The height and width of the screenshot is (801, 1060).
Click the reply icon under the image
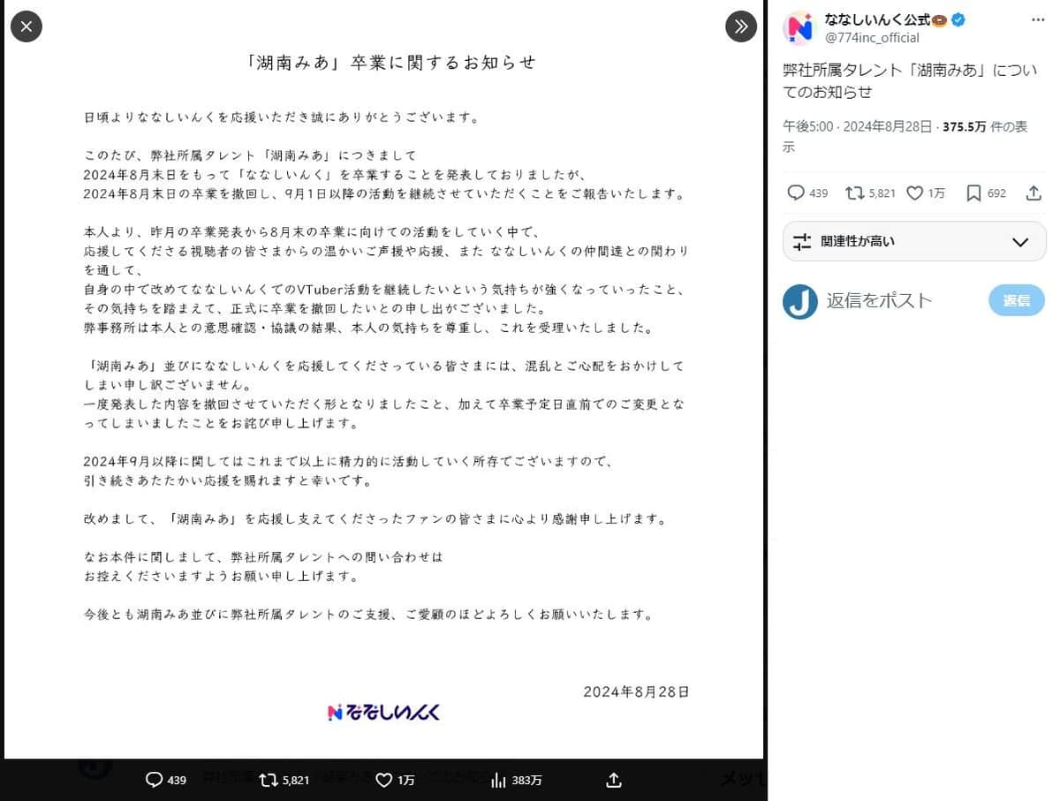(x=155, y=780)
